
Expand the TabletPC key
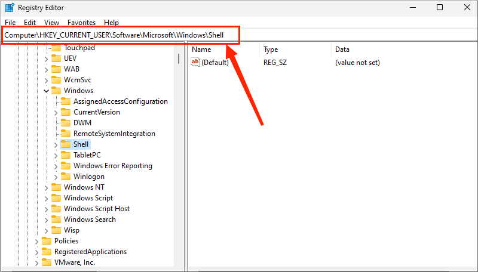click(56, 156)
